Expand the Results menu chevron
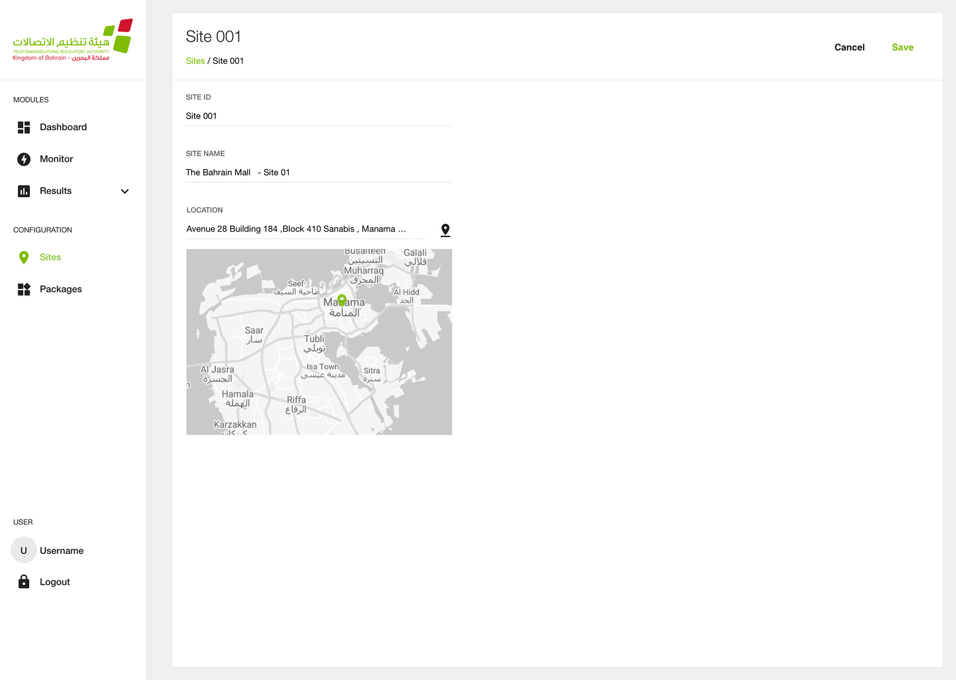Screen dimensions: 956x680 point(125,191)
